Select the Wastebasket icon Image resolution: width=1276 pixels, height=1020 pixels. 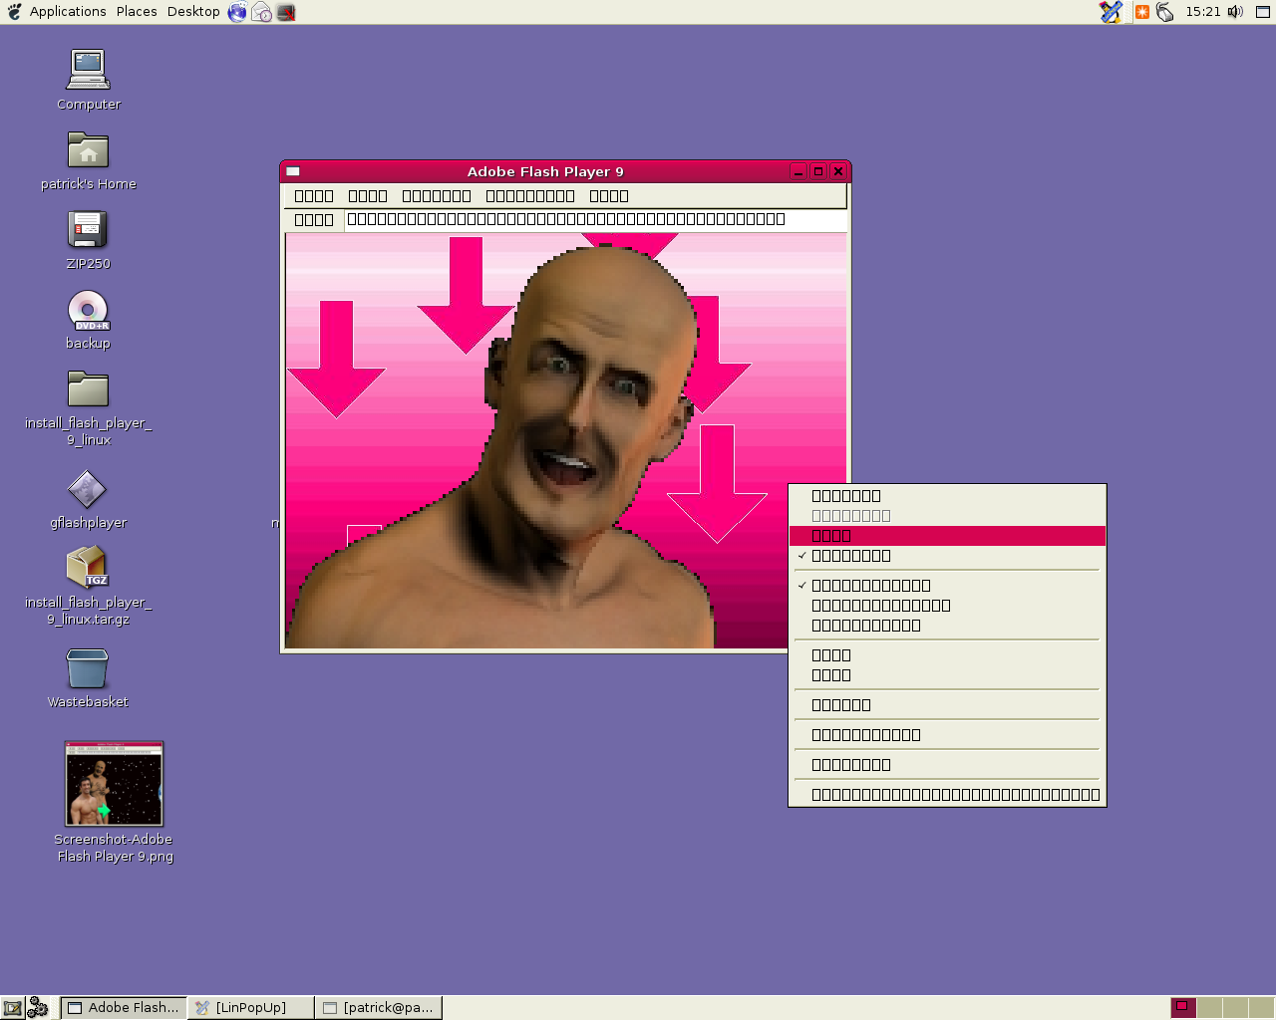(x=88, y=668)
